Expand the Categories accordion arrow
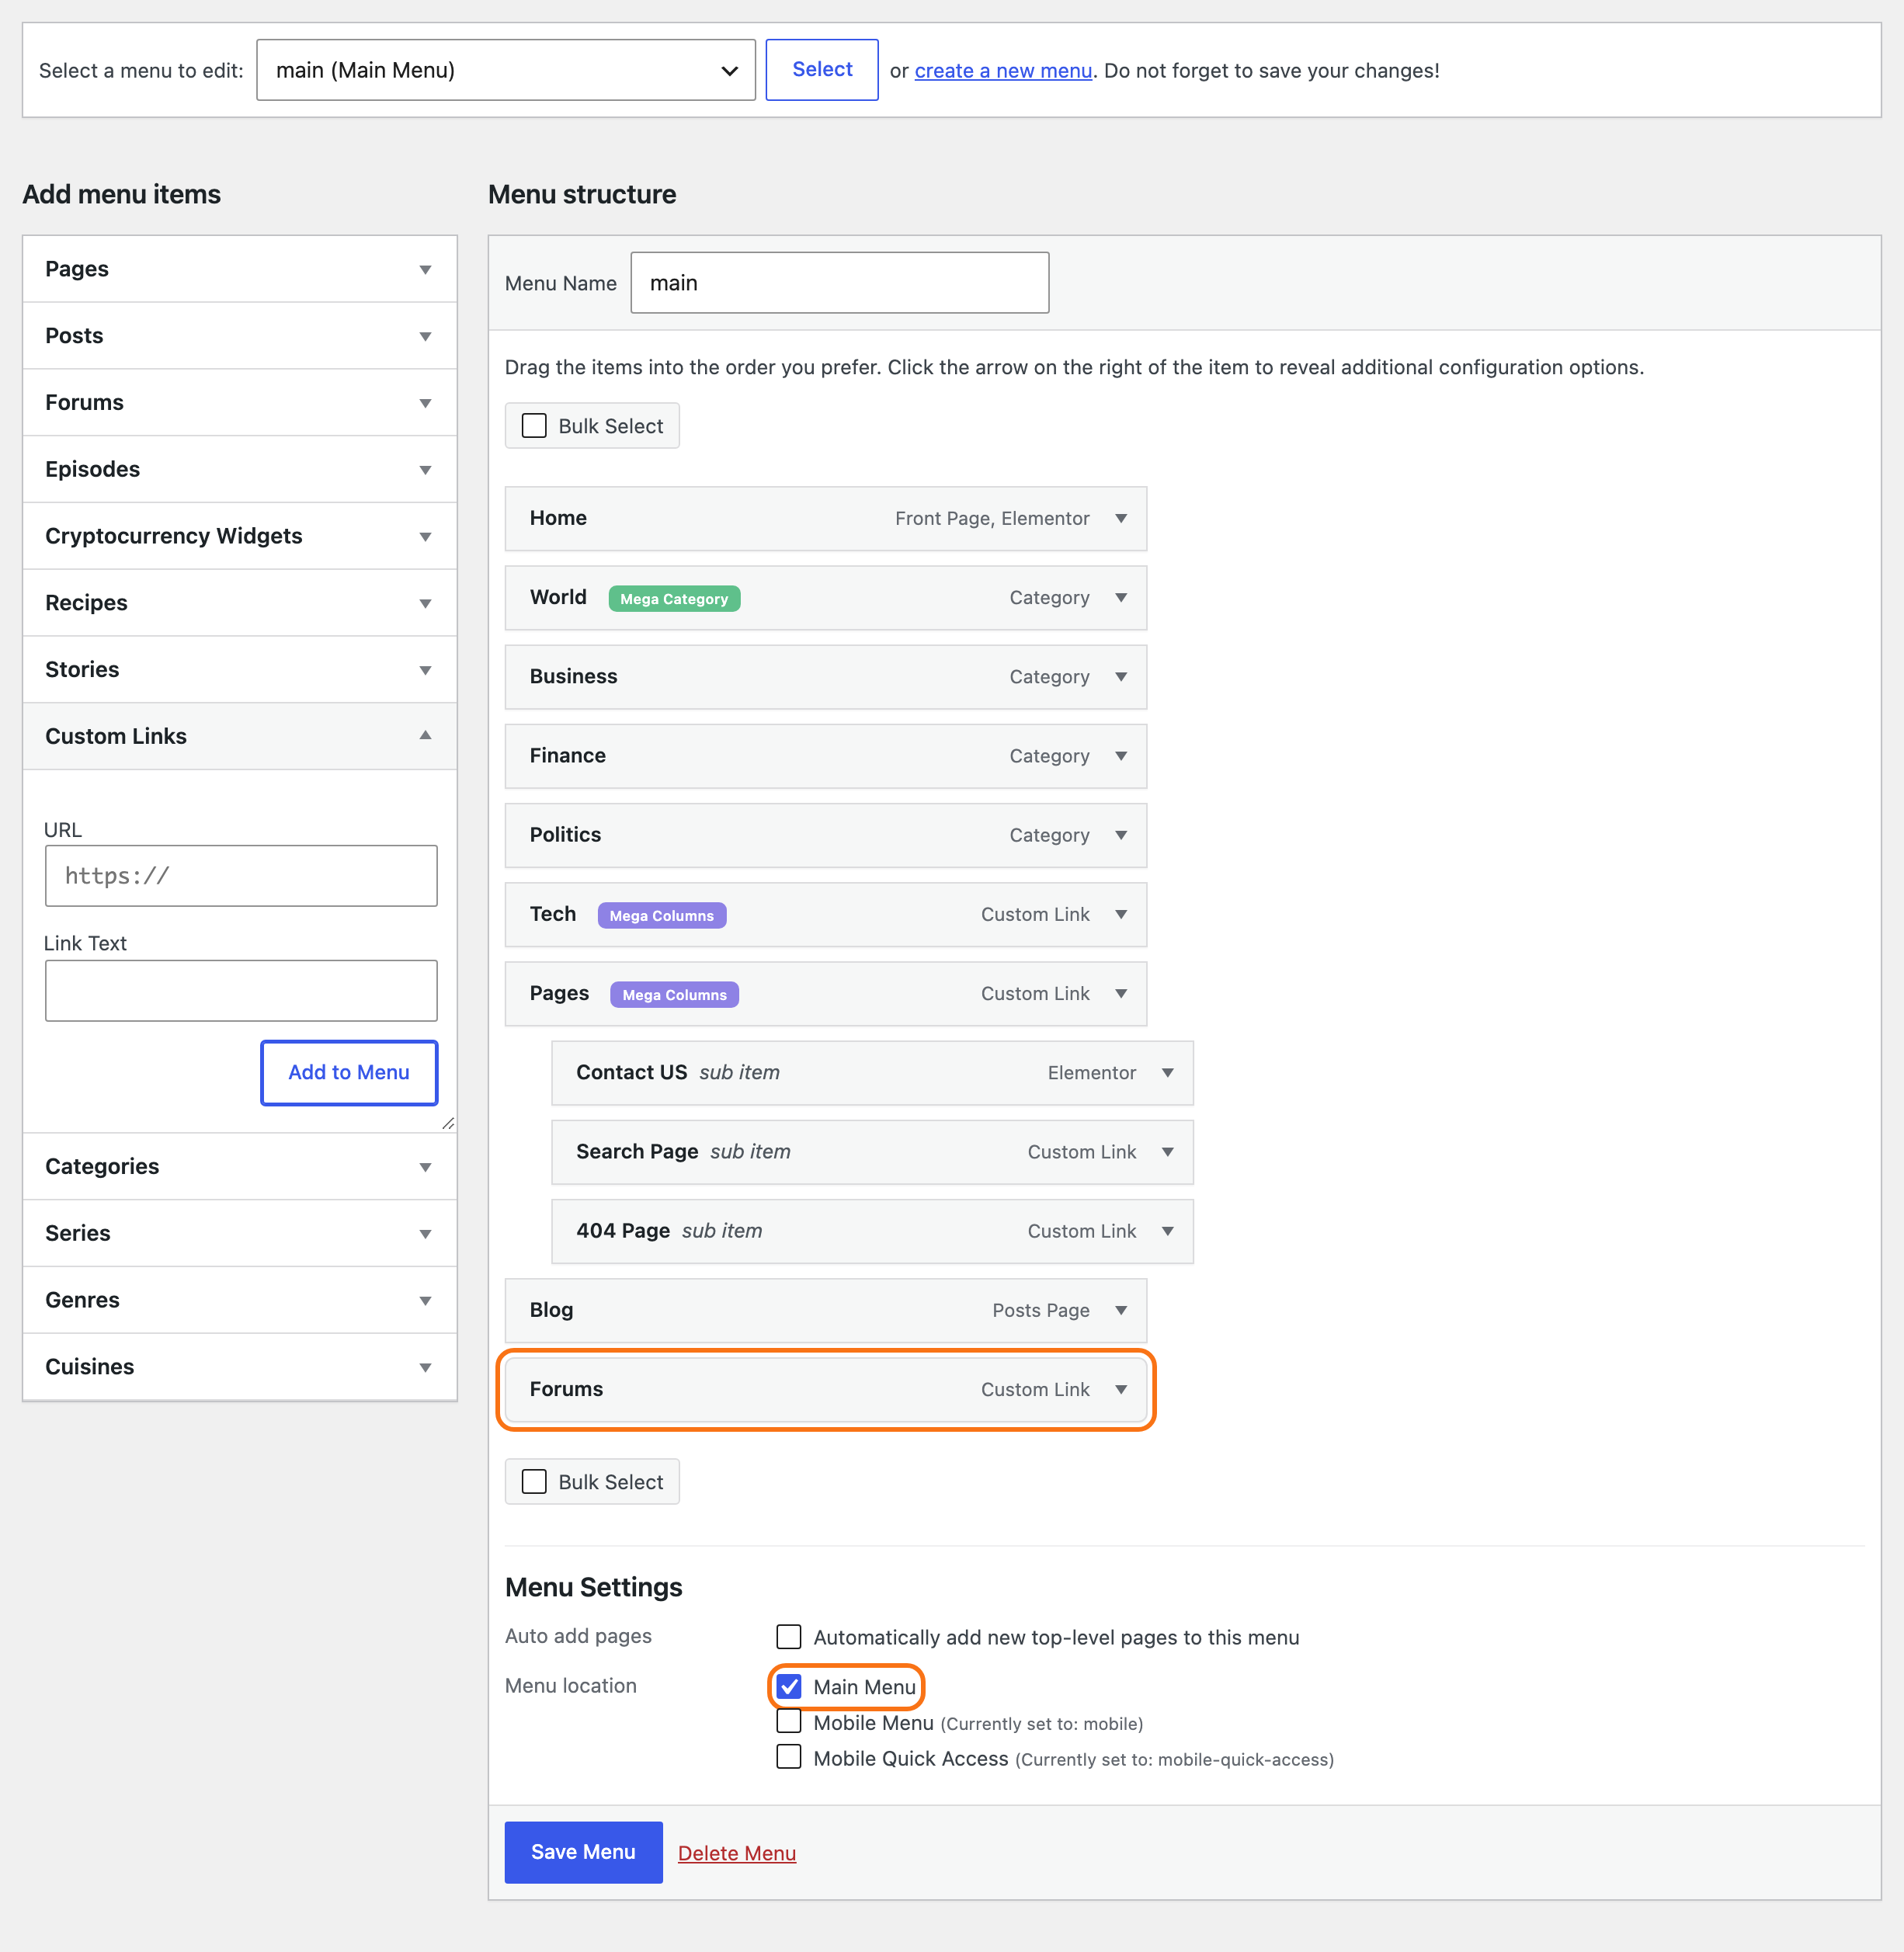 425,1168
